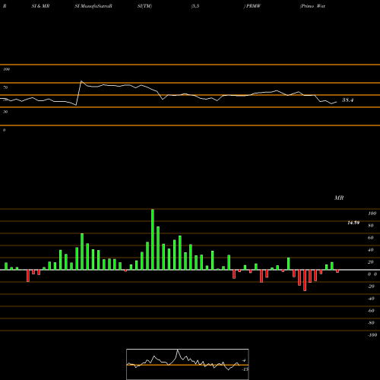
Task: Click the 30 level label on RSI chart
Action: (5, 112)
